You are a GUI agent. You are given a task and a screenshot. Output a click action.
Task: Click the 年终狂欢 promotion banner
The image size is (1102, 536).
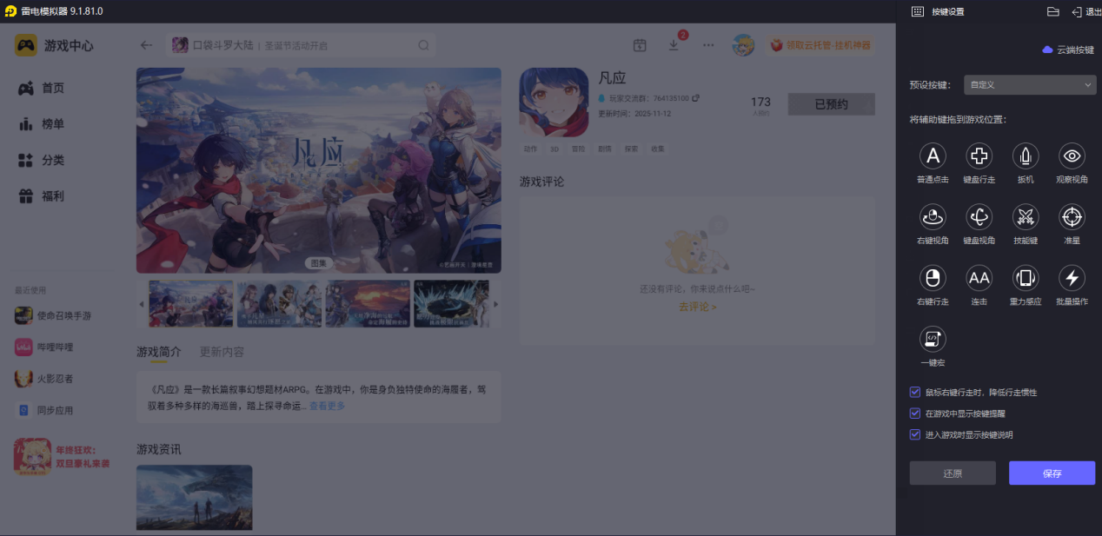pyautogui.click(x=63, y=456)
